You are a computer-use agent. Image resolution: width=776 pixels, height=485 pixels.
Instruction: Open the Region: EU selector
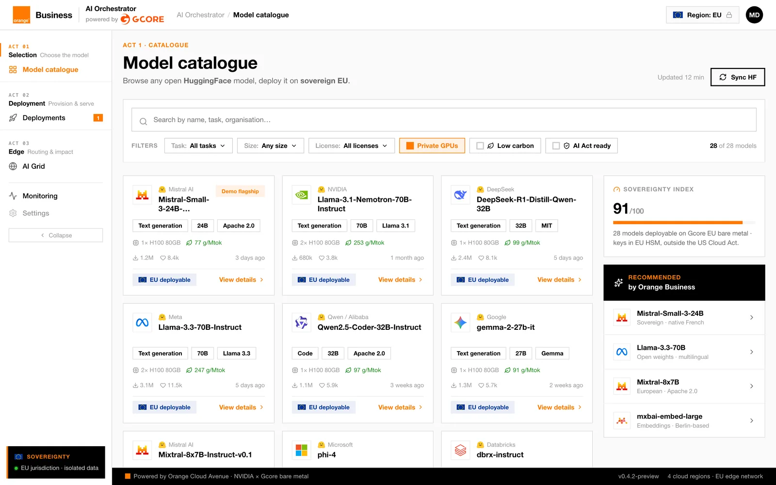coord(702,15)
